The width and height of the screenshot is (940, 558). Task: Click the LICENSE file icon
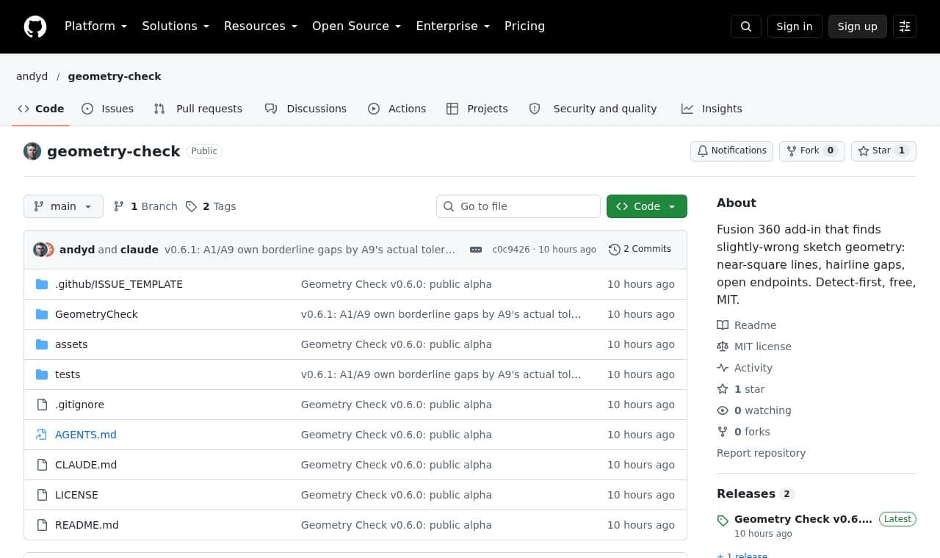coord(42,495)
